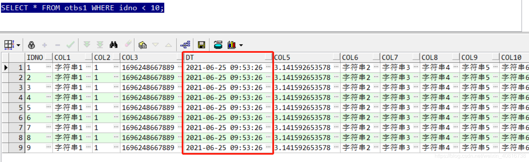This screenshot has width=529, height=162.
Task: Click the bar chart graph icon
Action: coord(232,45)
